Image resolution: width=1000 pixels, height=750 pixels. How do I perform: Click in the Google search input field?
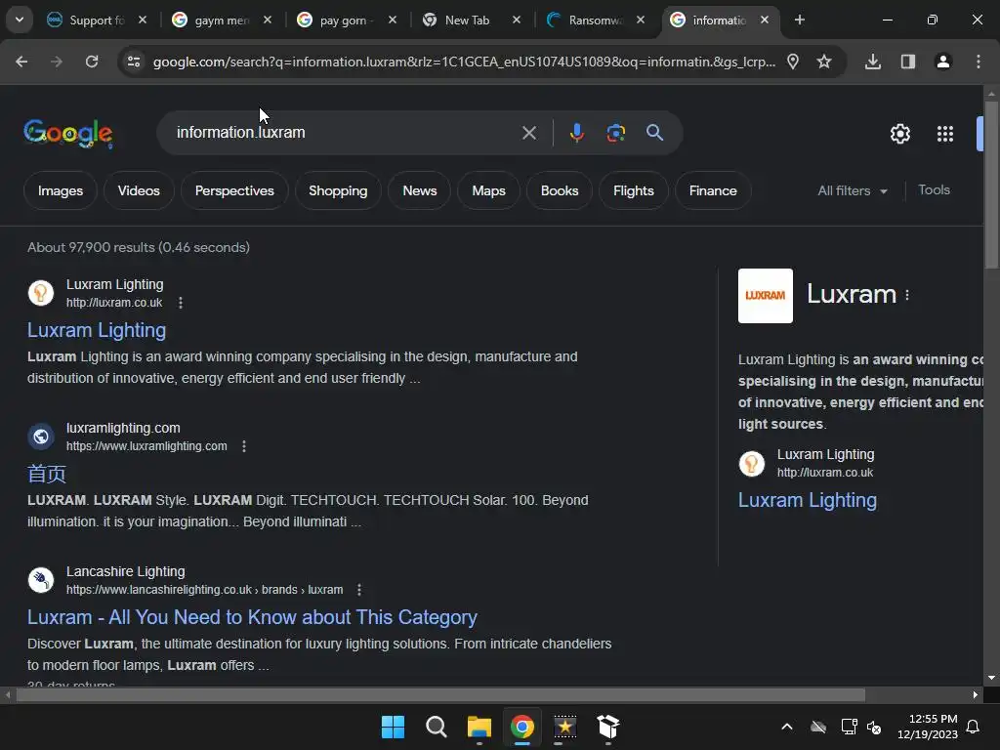tap(345, 133)
